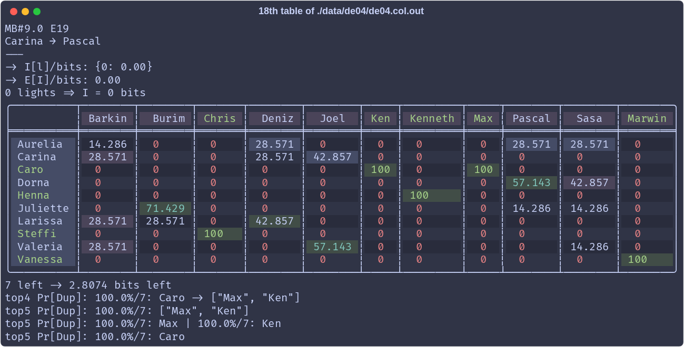Select the Valeria row label

(x=43, y=247)
